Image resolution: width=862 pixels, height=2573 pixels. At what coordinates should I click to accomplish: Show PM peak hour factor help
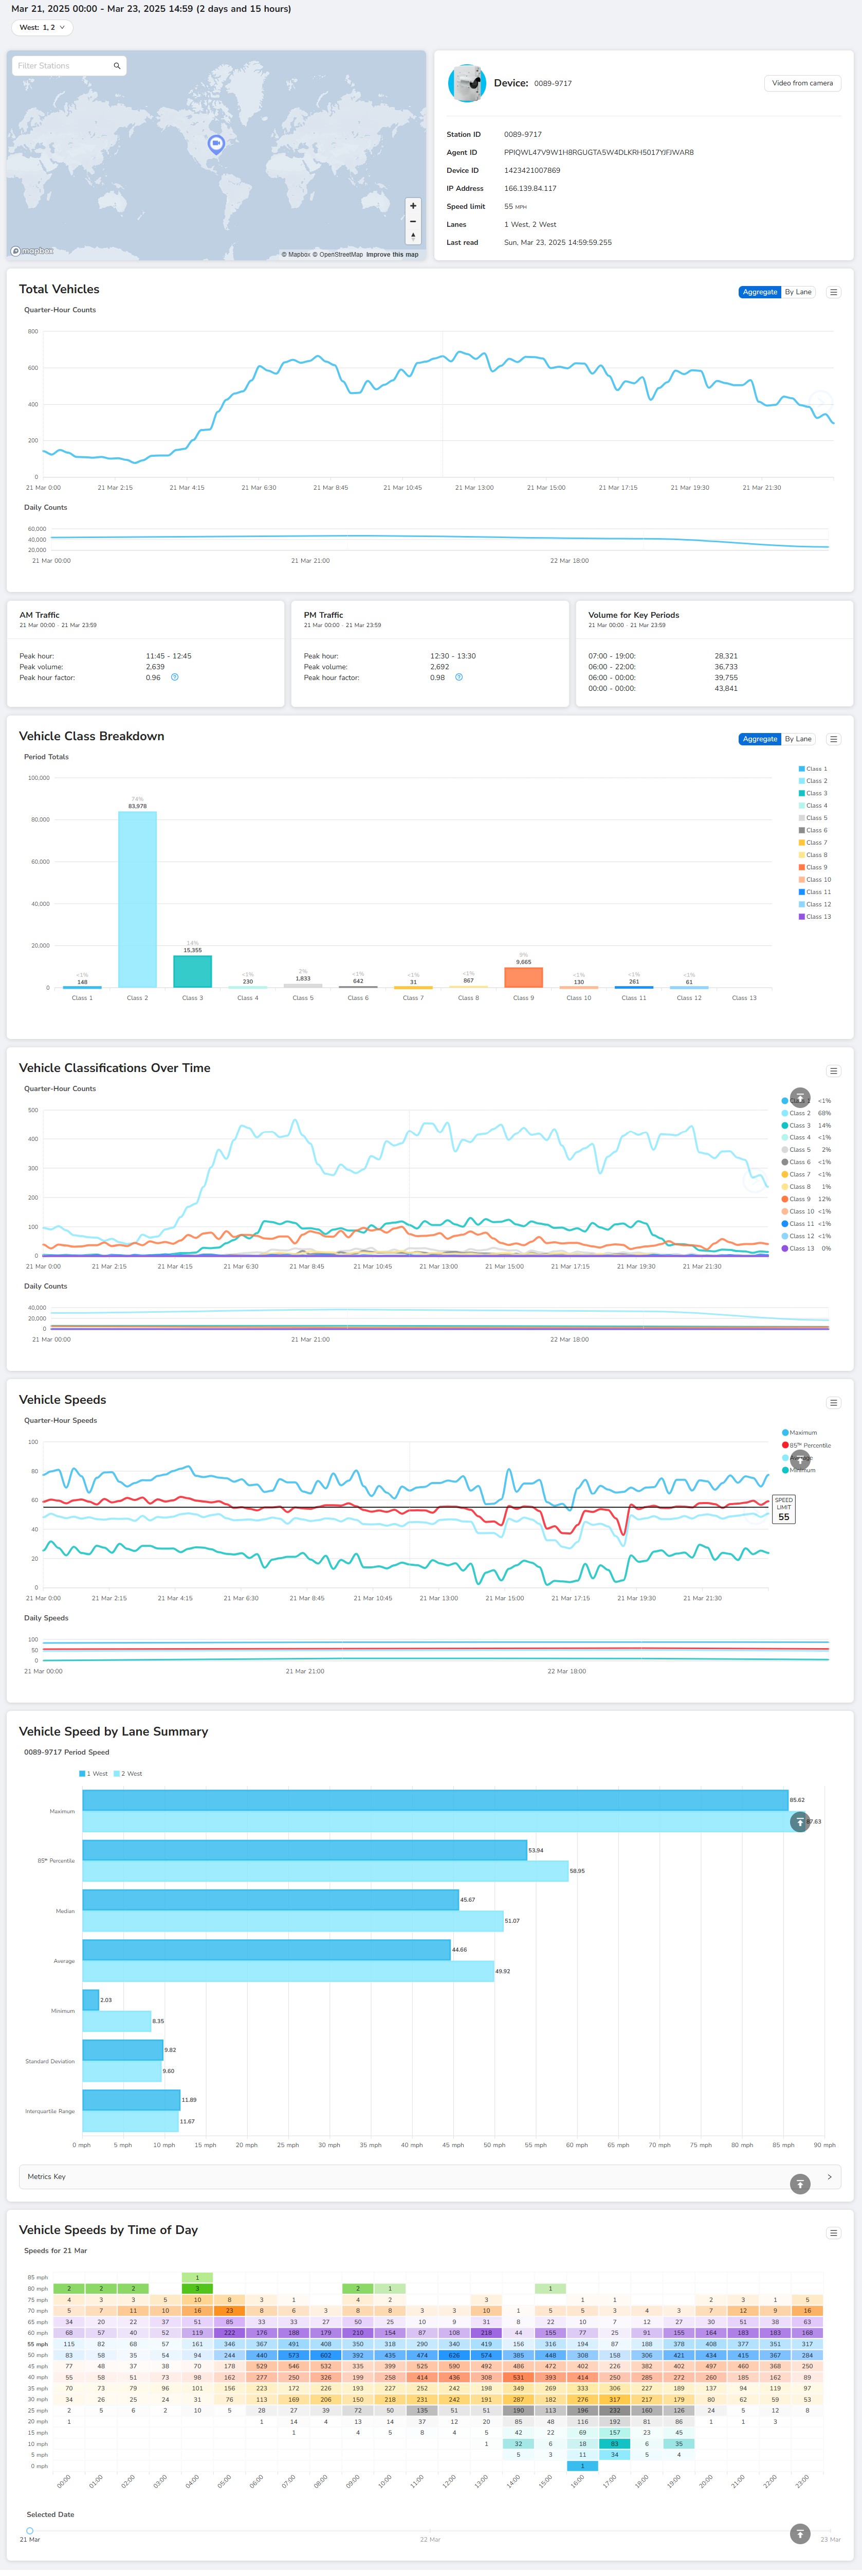click(459, 677)
